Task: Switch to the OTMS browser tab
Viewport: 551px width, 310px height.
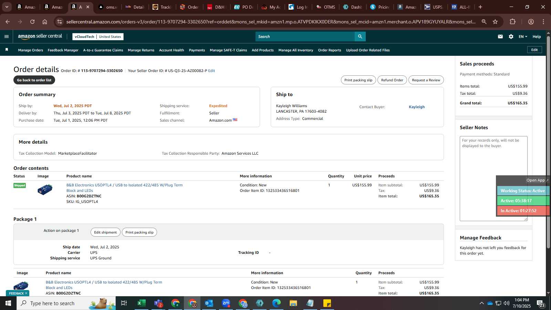Action: point(326,7)
